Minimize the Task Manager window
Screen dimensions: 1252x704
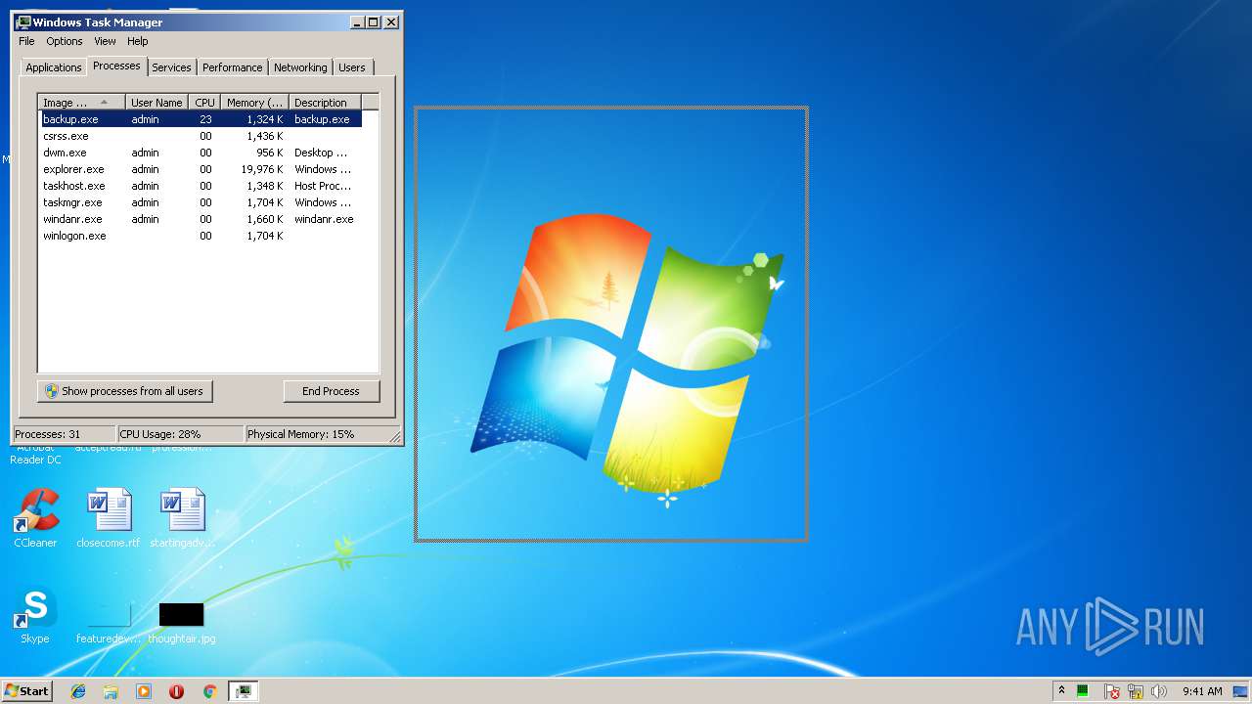[x=357, y=22]
